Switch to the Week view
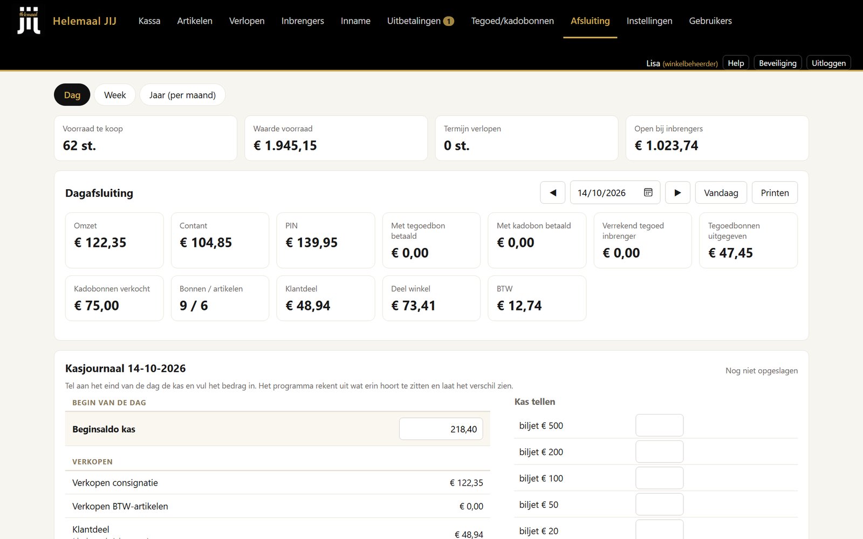The width and height of the screenshot is (863, 539). [x=115, y=95]
